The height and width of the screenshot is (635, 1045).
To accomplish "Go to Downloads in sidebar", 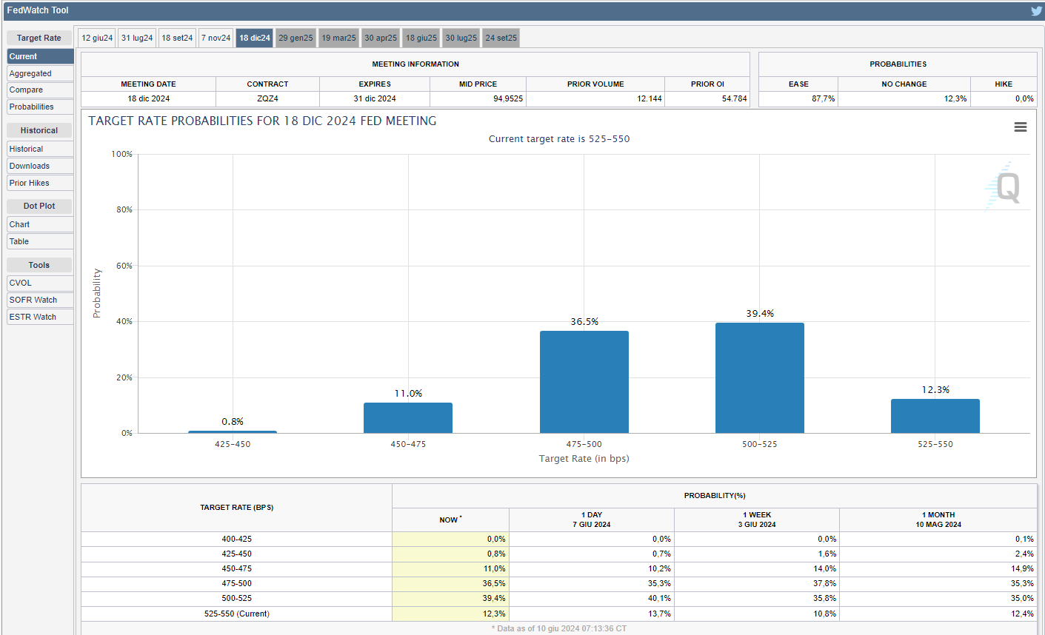I will point(40,166).
